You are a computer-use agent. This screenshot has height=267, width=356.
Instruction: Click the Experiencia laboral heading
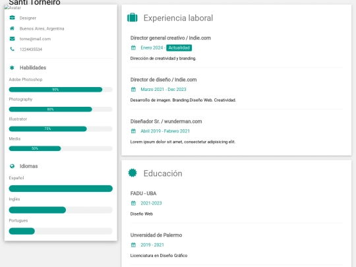pyautogui.click(x=178, y=18)
